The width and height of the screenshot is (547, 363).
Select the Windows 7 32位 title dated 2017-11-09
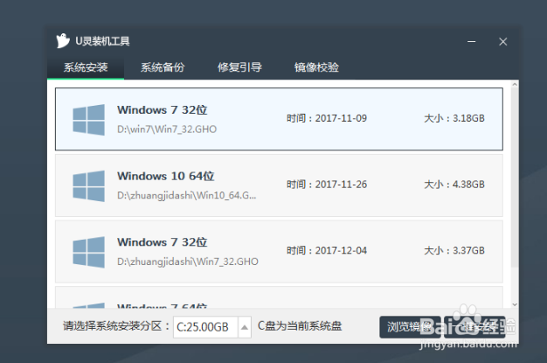163,110
